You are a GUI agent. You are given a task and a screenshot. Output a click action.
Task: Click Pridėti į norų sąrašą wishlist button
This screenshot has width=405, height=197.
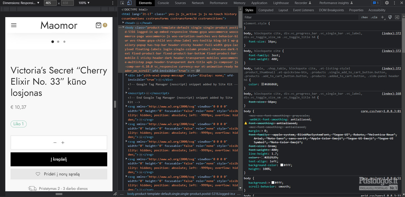(x=59, y=174)
